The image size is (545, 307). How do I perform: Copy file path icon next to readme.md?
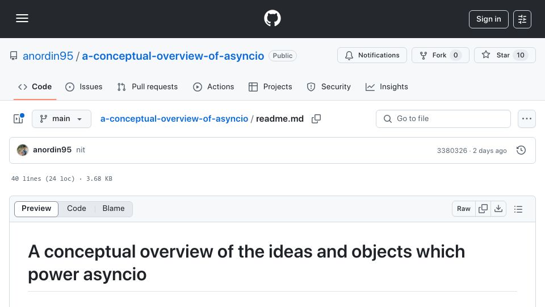click(316, 119)
